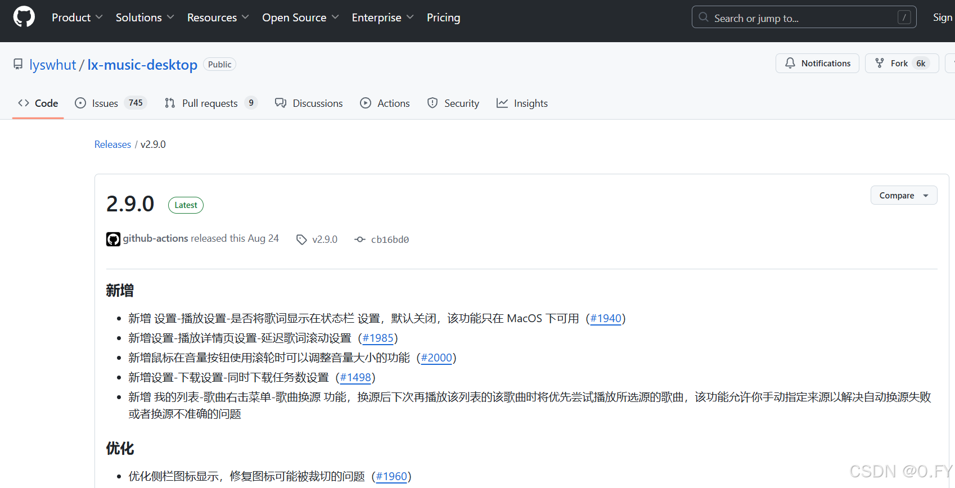Viewport: 955px width, 488px height.
Task: Expand the Enterprise menu
Action: [382, 17]
